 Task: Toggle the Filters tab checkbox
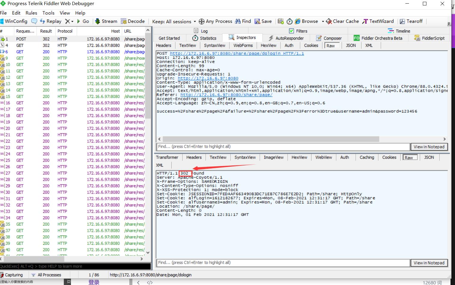pos(291,31)
